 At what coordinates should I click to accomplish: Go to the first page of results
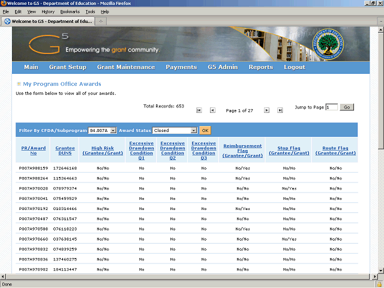[x=199, y=110]
